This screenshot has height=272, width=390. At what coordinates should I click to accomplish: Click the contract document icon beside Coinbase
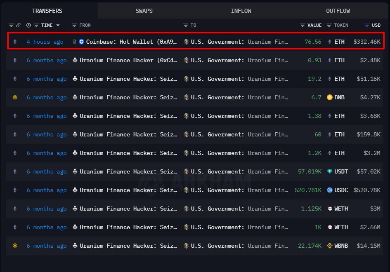coord(74,42)
